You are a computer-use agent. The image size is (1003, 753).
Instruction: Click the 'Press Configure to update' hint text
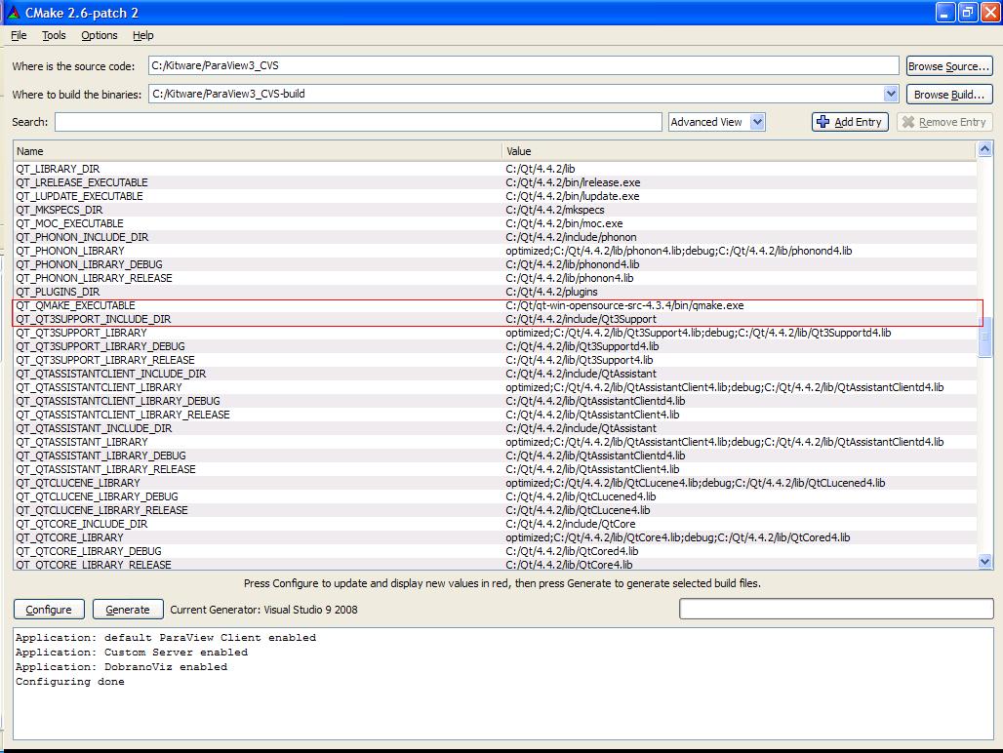502,583
